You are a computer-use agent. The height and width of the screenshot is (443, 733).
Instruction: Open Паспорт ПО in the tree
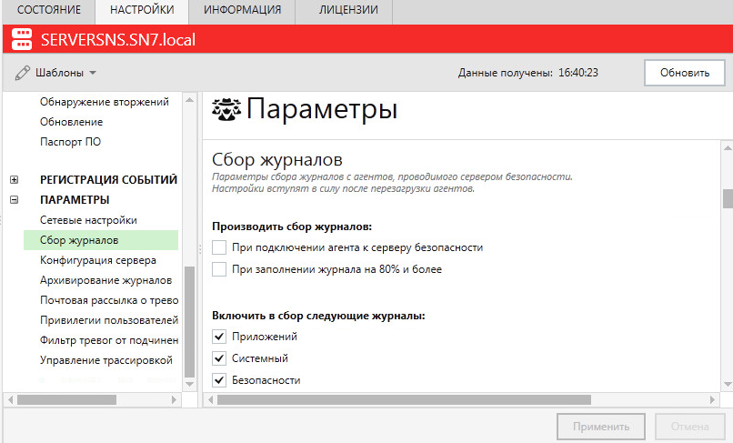click(x=70, y=142)
